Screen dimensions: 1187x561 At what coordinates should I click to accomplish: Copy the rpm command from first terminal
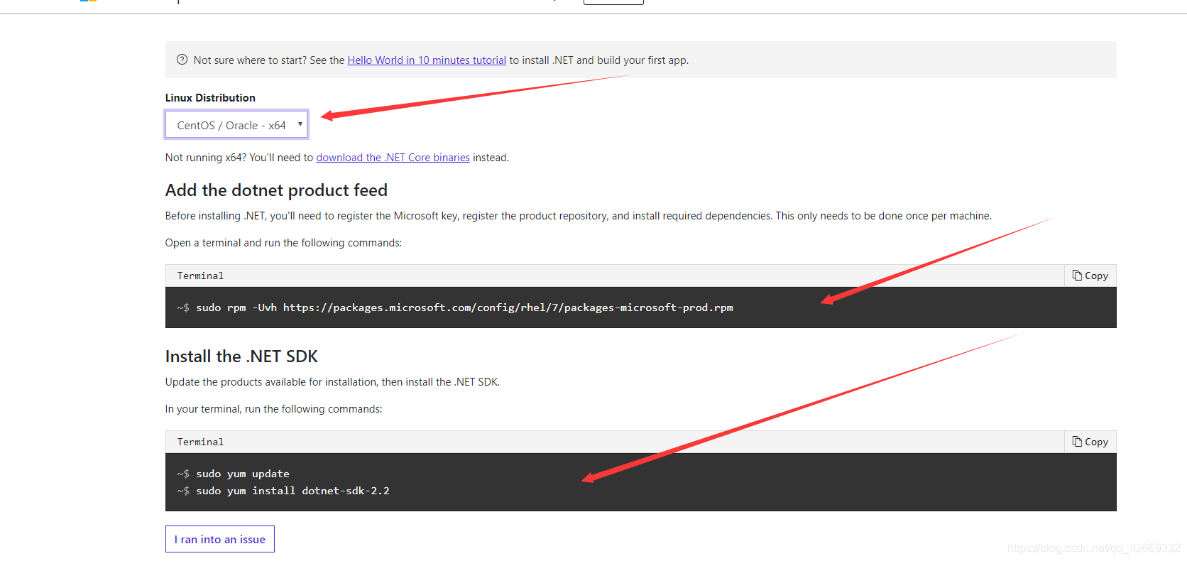1090,276
